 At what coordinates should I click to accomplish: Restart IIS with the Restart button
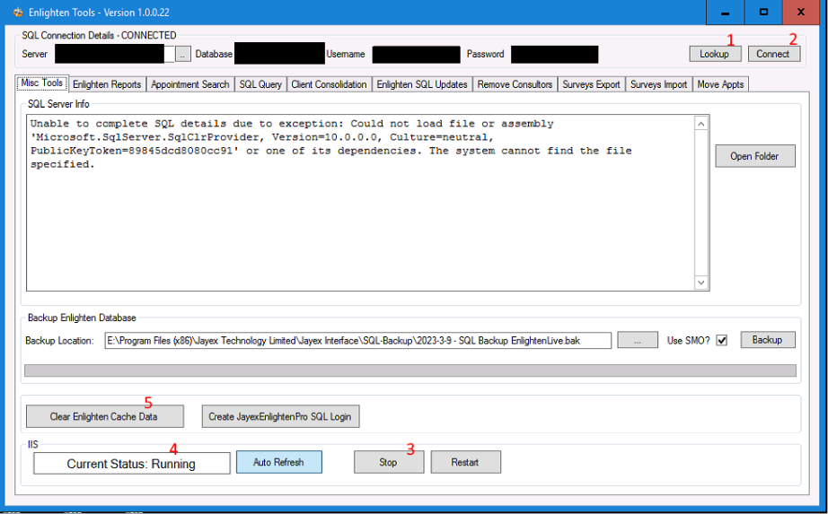click(465, 462)
